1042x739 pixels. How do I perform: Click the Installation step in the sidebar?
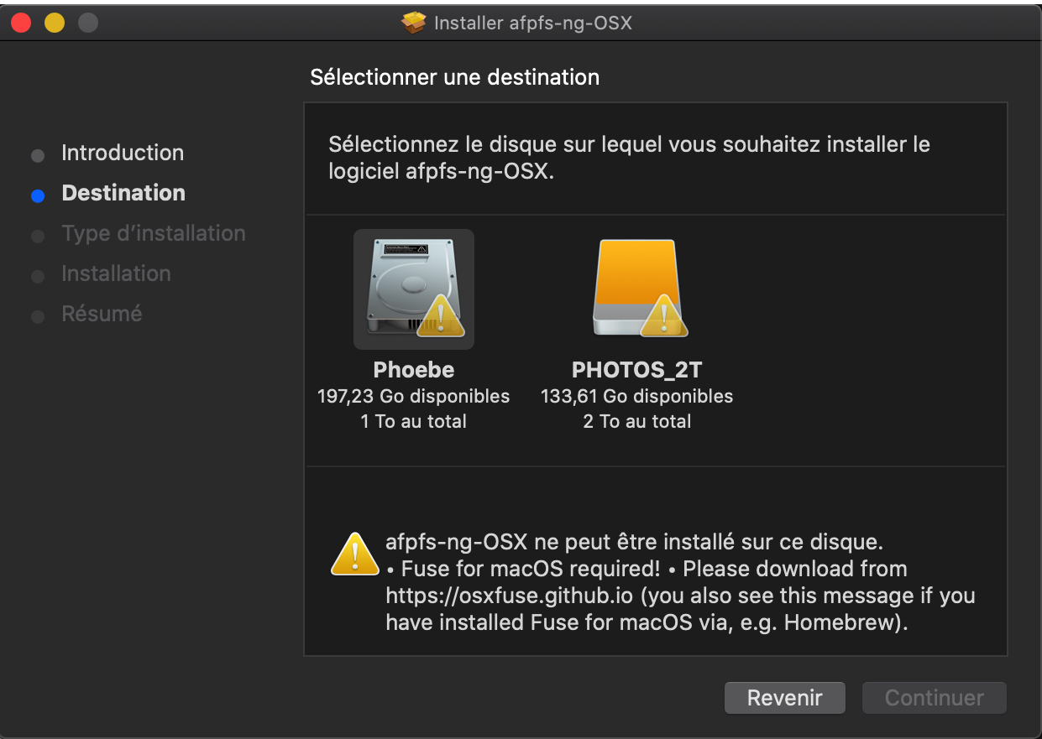pos(116,273)
